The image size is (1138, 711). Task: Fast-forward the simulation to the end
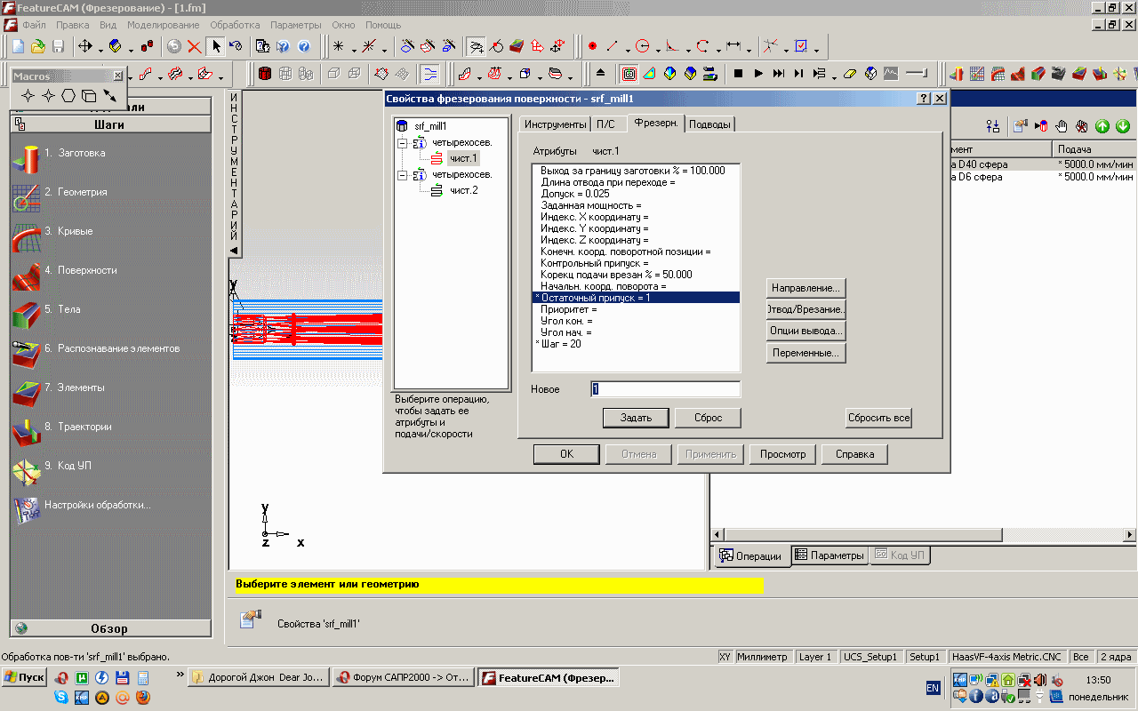779,73
